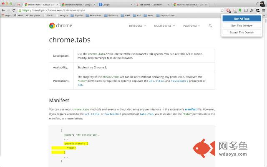Screen dimensions: 267x167
Task: Click the music note extension icon
Action: [x=252, y=10]
